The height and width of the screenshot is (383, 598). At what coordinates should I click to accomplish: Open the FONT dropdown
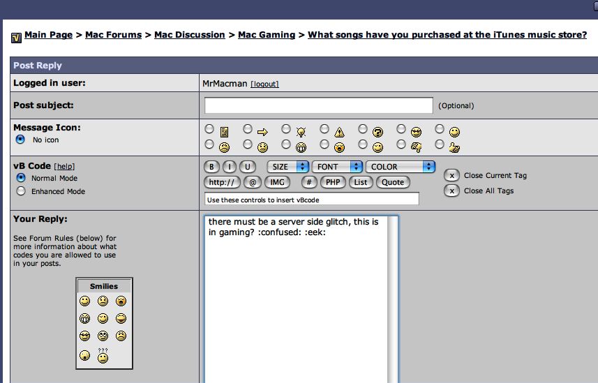click(337, 167)
